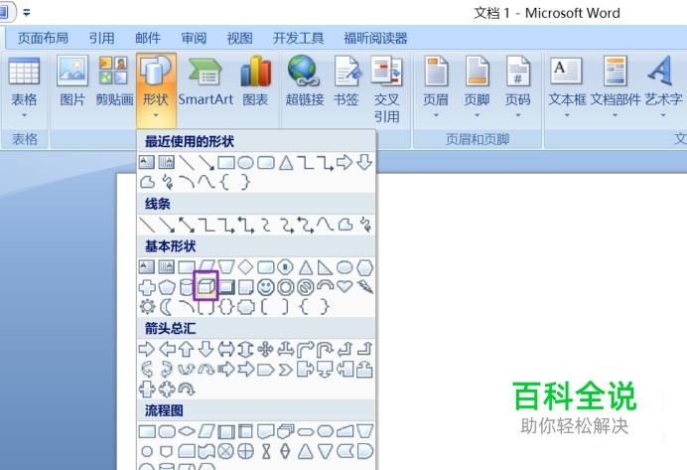Screen dimensions: 687x470
Task: Choose the flowchart summing junction shape
Action: pyautogui.click(x=225, y=451)
